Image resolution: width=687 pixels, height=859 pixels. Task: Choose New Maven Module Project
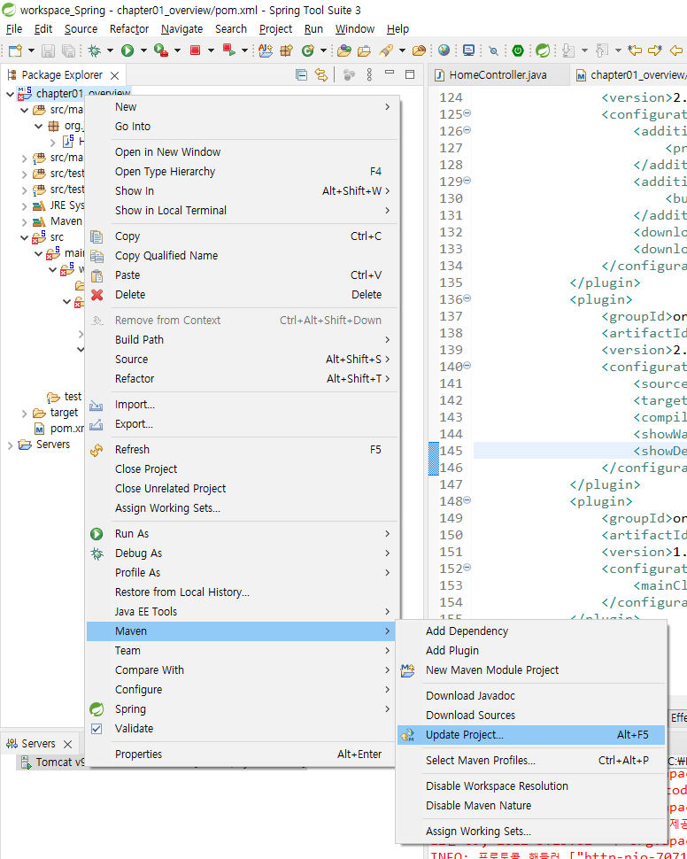click(531, 670)
